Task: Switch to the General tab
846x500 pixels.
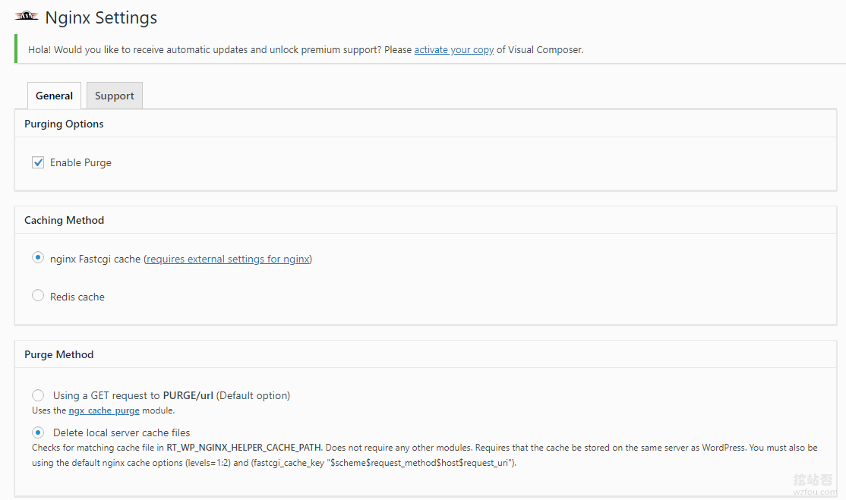Action: click(54, 96)
